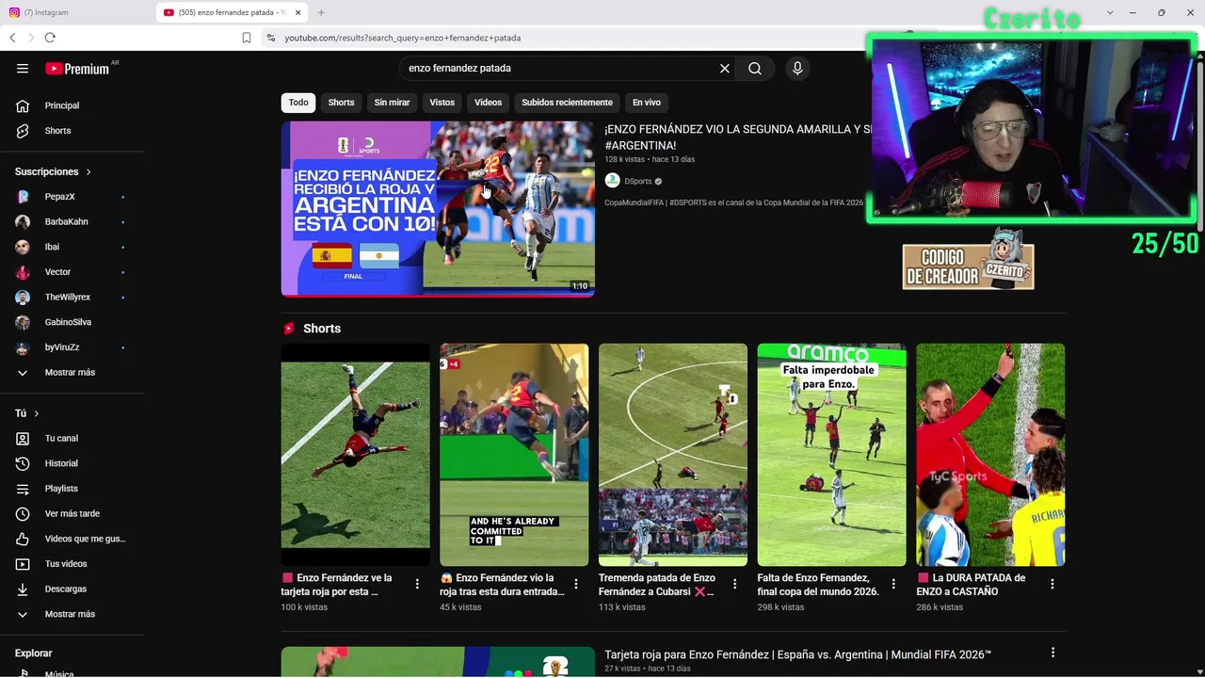The height and width of the screenshot is (678, 1205).
Task: Open the DSports Enzo Fernández video title
Action: (736, 137)
